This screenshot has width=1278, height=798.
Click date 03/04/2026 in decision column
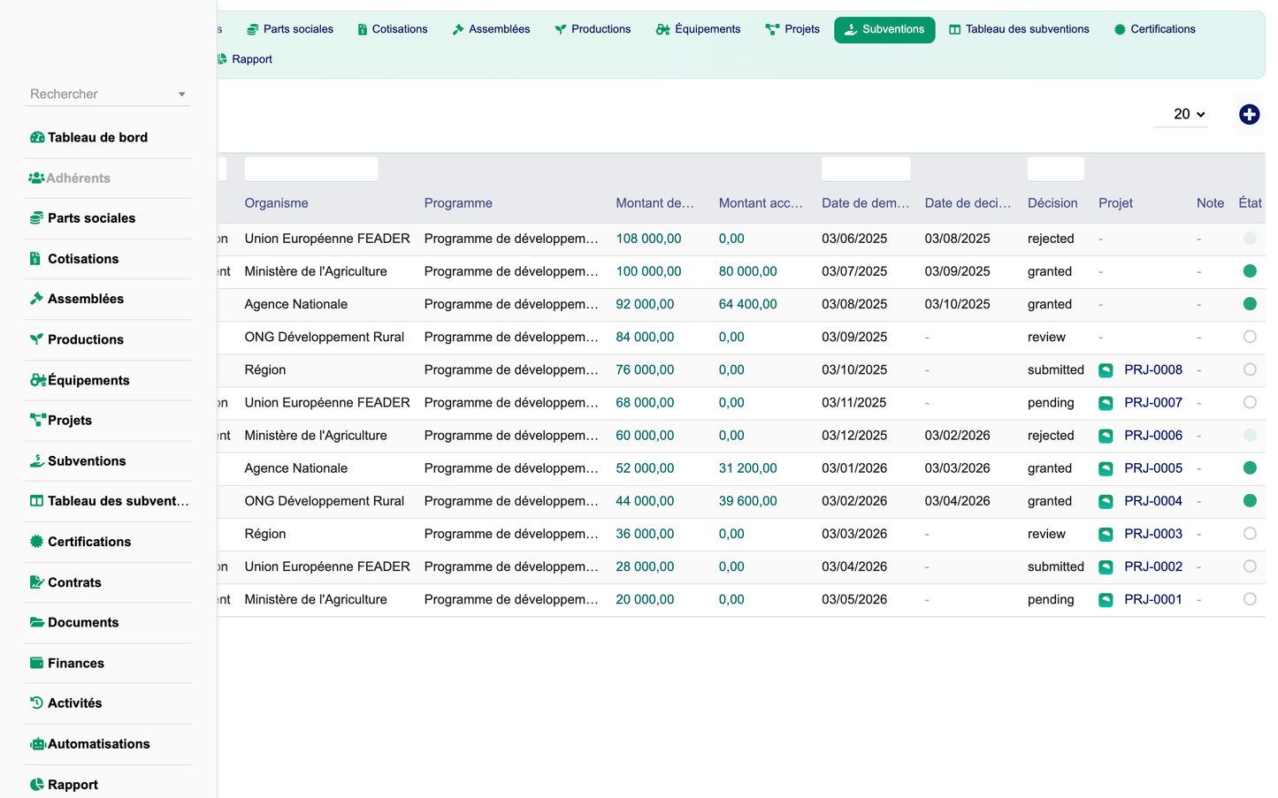[957, 501]
